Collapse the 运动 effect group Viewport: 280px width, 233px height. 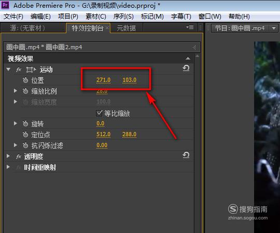coord(8,69)
